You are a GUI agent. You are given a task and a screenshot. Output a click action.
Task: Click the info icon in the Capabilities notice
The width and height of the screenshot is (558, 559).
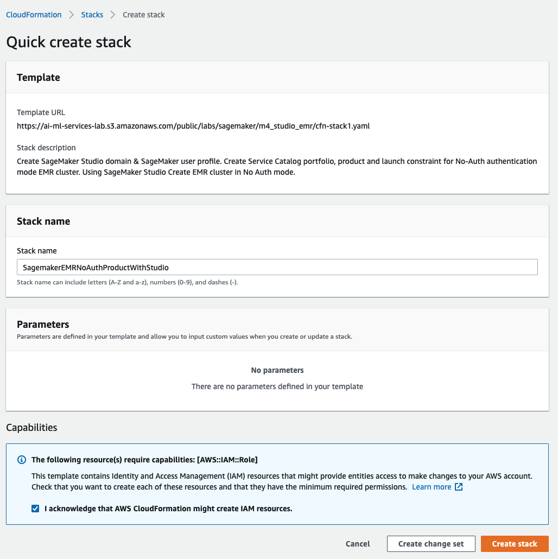click(22, 460)
